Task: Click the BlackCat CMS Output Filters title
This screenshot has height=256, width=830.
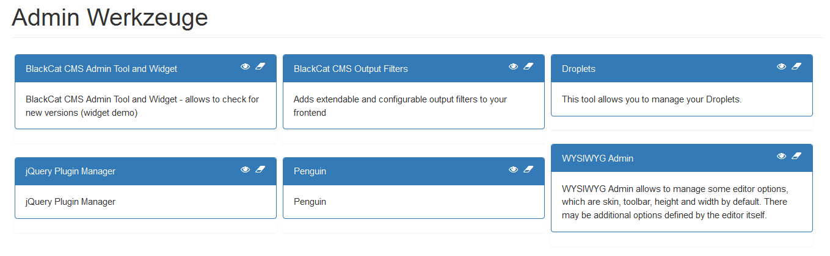Action: (x=351, y=69)
